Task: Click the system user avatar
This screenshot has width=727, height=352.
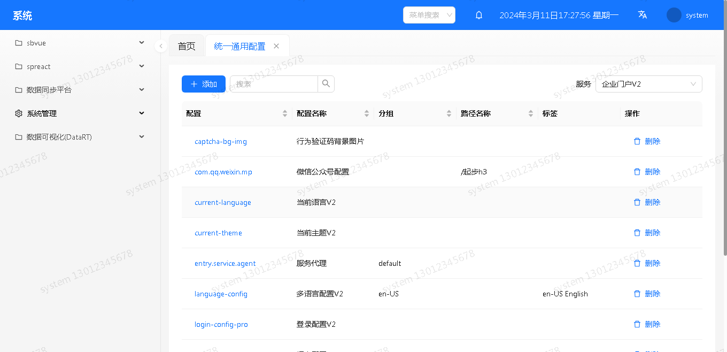Action: click(x=674, y=15)
